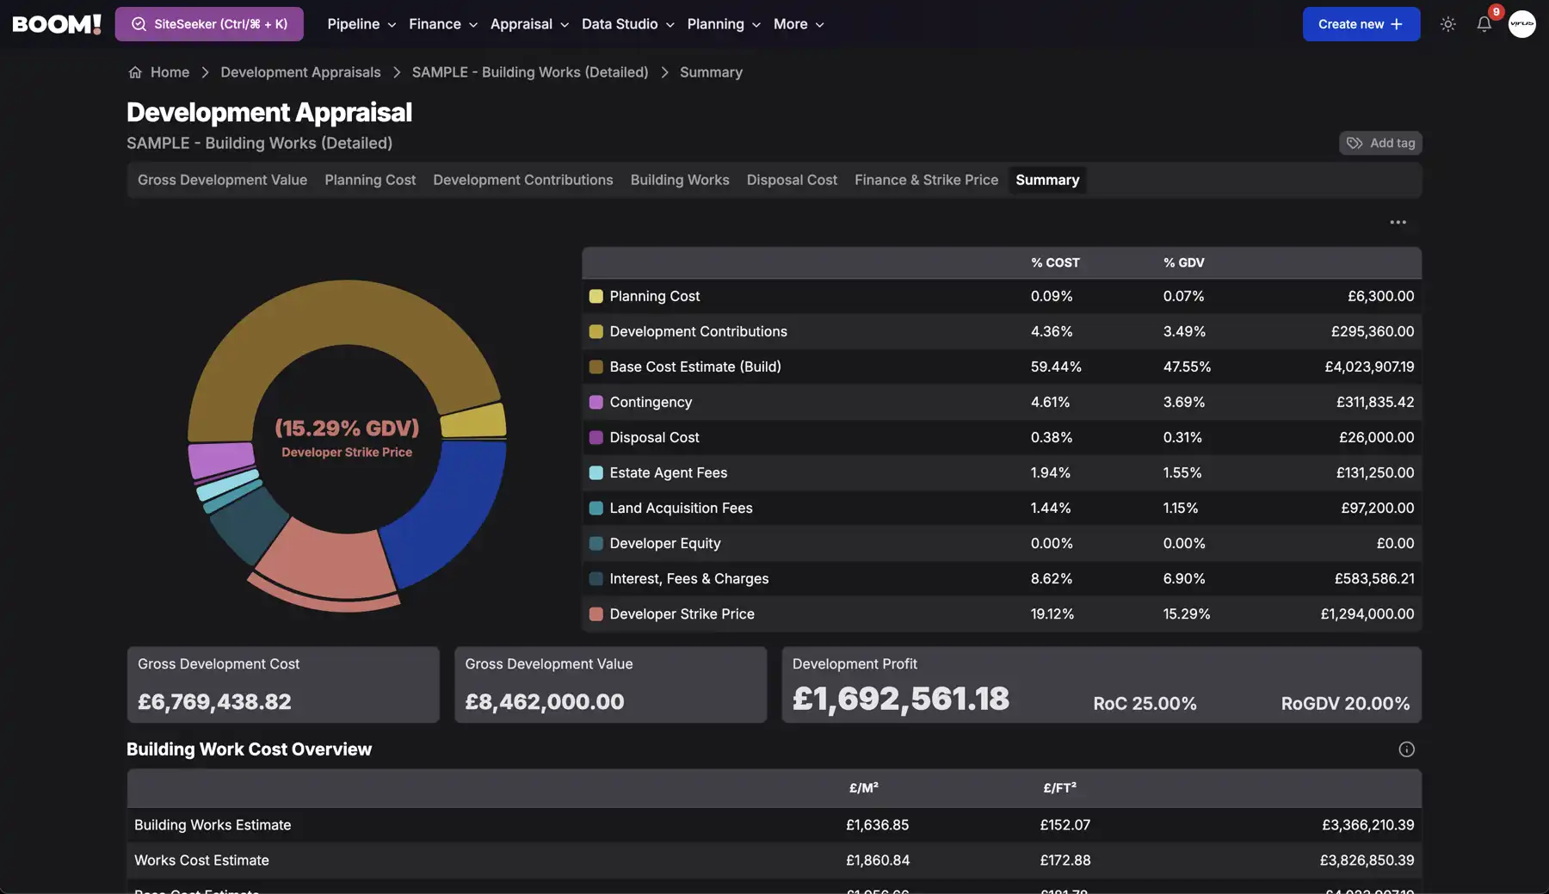Click Building Work Cost Overview info icon
The height and width of the screenshot is (894, 1549).
click(1406, 749)
